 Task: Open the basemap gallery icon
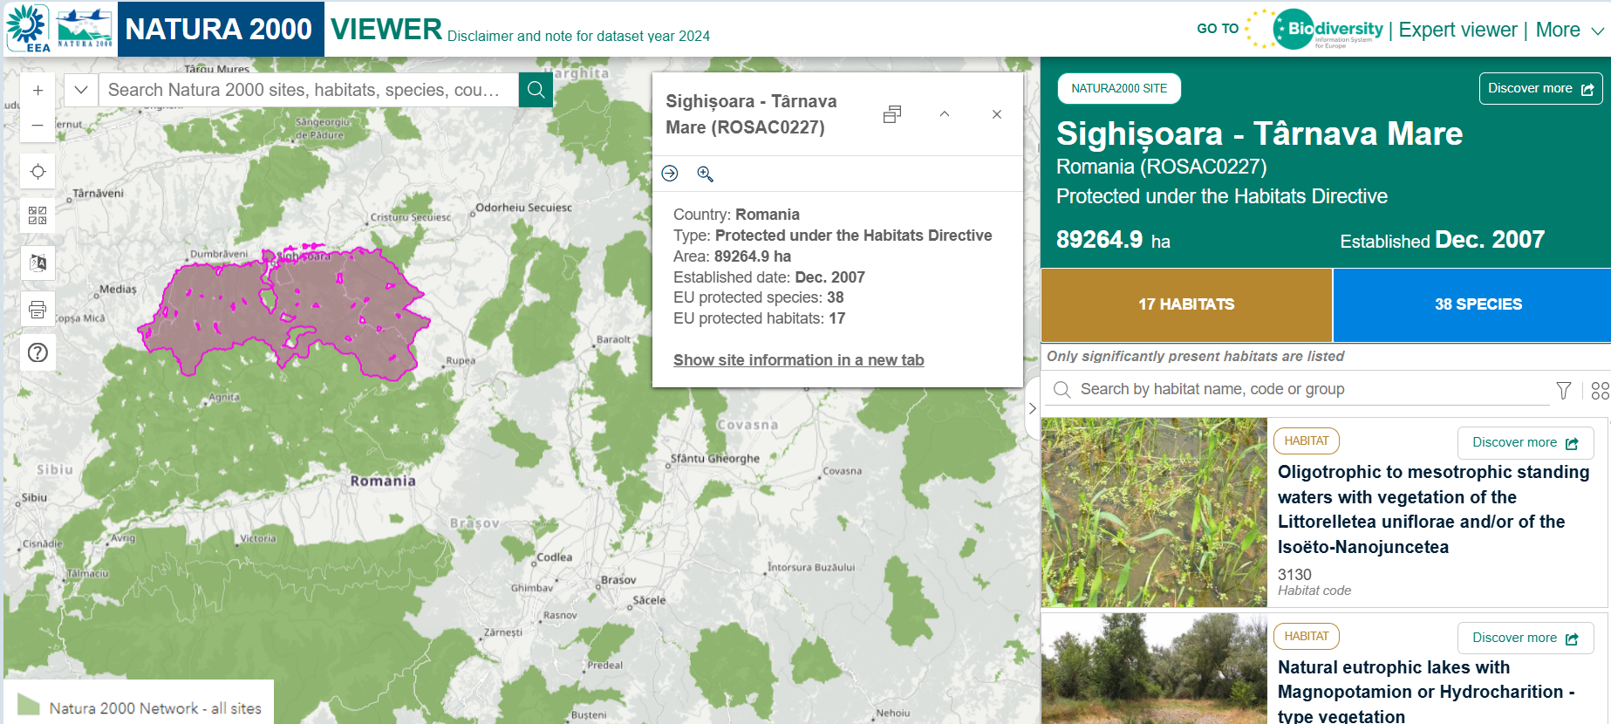pyautogui.click(x=38, y=215)
